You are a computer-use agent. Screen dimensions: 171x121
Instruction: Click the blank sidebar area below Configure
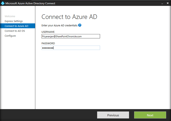pyautogui.click(x=18, y=71)
